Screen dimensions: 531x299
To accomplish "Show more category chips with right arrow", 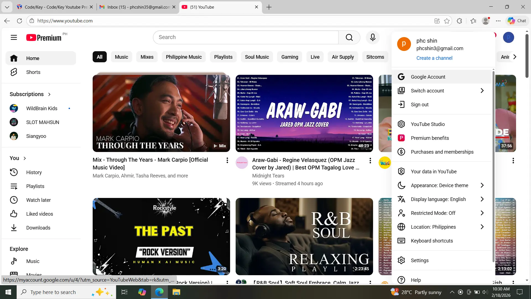I will click(x=515, y=57).
